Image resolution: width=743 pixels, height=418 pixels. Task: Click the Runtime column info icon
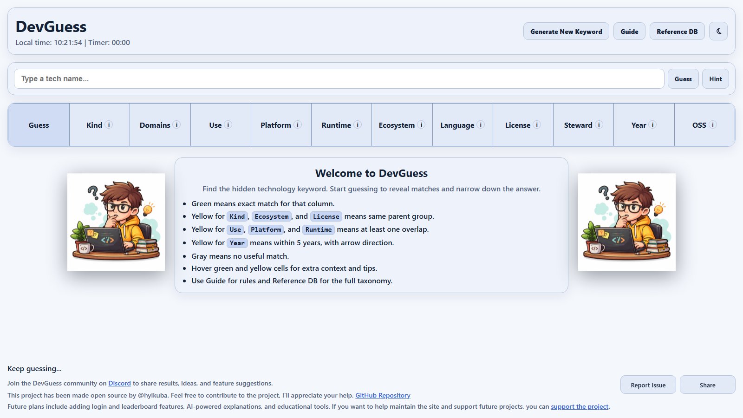358,124
